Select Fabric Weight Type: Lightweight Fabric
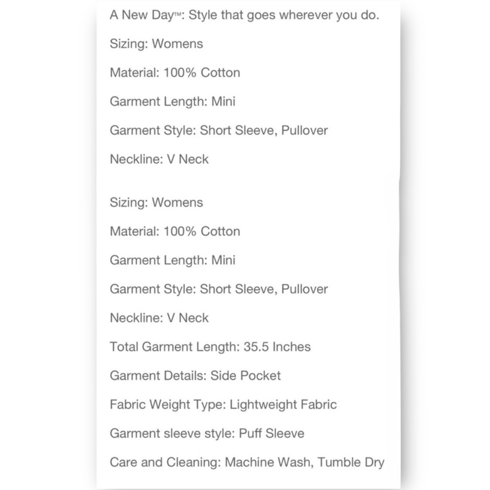Image resolution: width=490 pixels, height=490 pixels. pyautogui.click(x=223, y=405)
